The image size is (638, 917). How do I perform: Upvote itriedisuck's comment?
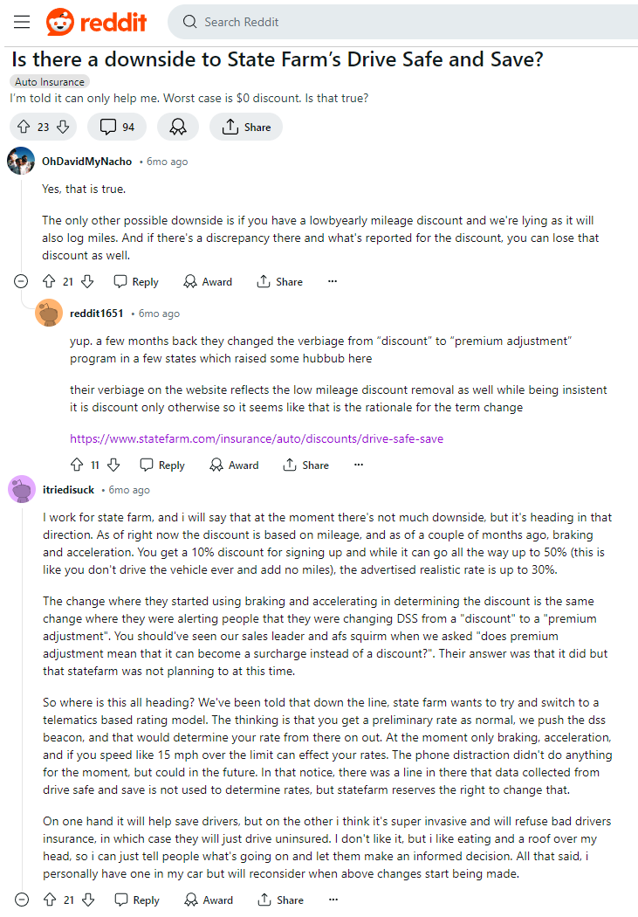(x=51, y=900)
